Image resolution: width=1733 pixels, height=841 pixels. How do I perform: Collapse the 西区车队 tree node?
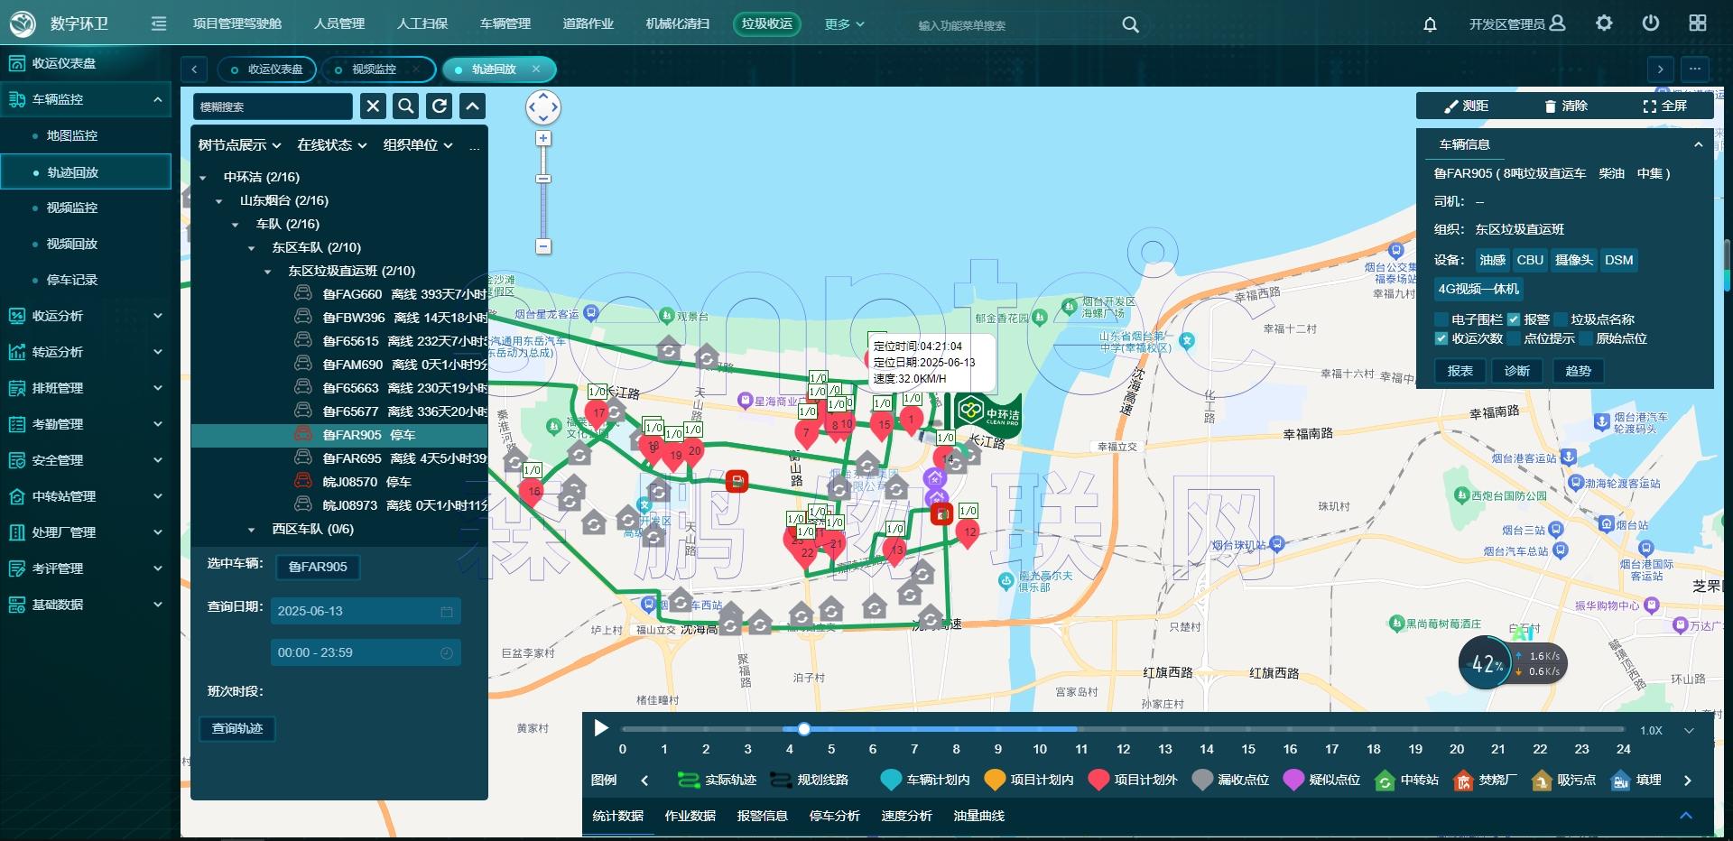click(x=252, y=530)
